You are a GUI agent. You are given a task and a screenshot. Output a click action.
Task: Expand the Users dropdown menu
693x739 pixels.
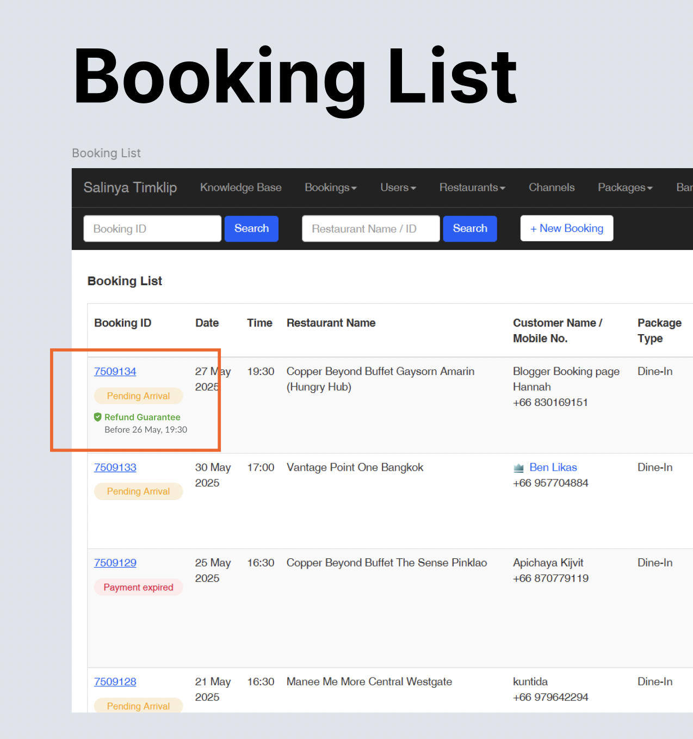coord(398,188)
